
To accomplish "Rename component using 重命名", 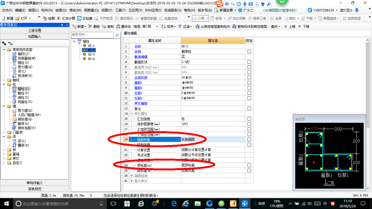I will pos(123,26).
